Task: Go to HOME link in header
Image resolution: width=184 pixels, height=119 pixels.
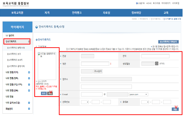Action: [149, 3]
